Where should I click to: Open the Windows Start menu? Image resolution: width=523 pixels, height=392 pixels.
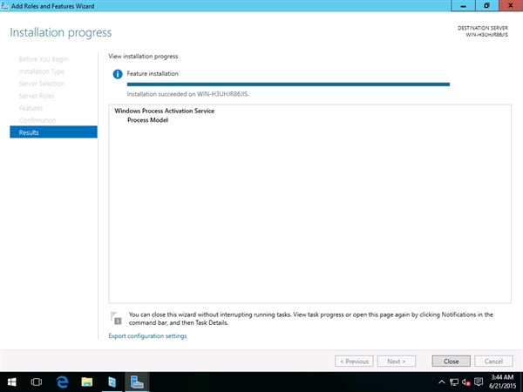click(x=12, y=382)
